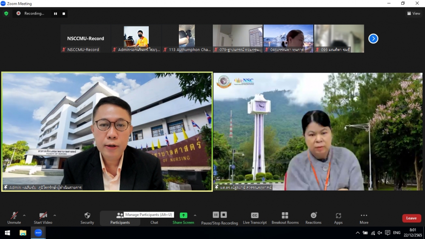The width and height of the screenshot is (425, 239).
Task: Pause recording from the bottom toolbar
Action: pyautogui.click(x=216, y=215)
